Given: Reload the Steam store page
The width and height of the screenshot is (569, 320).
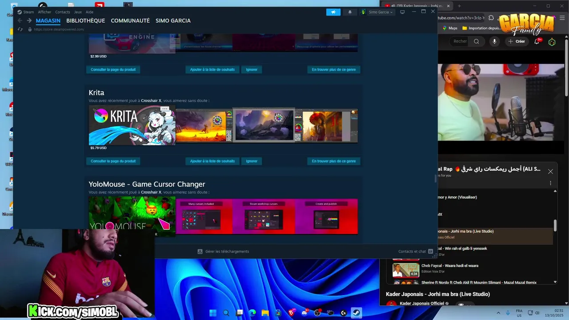Looking at the screenshot, I should tap(20, 29).
